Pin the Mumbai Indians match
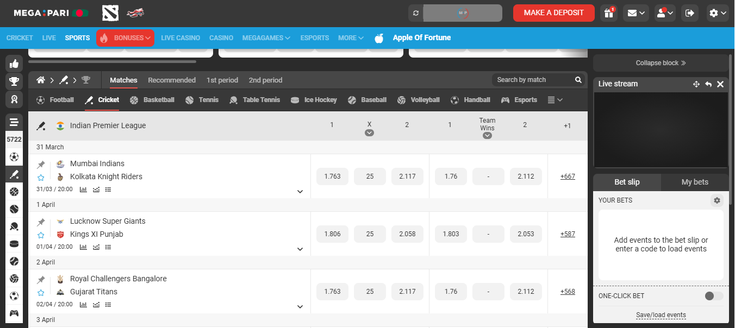735x328 pixels. [41, 165]
